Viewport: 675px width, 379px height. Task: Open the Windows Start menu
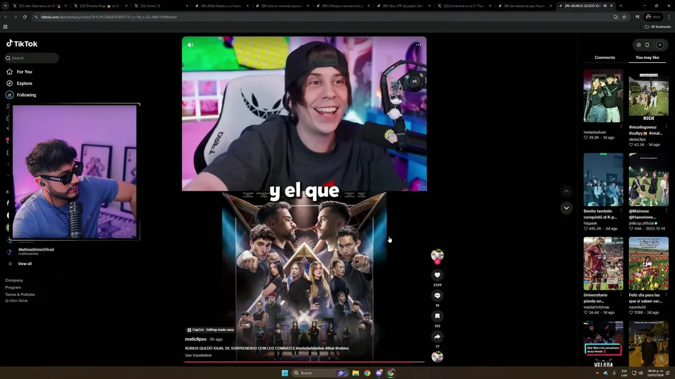click(x=285, y=373)
